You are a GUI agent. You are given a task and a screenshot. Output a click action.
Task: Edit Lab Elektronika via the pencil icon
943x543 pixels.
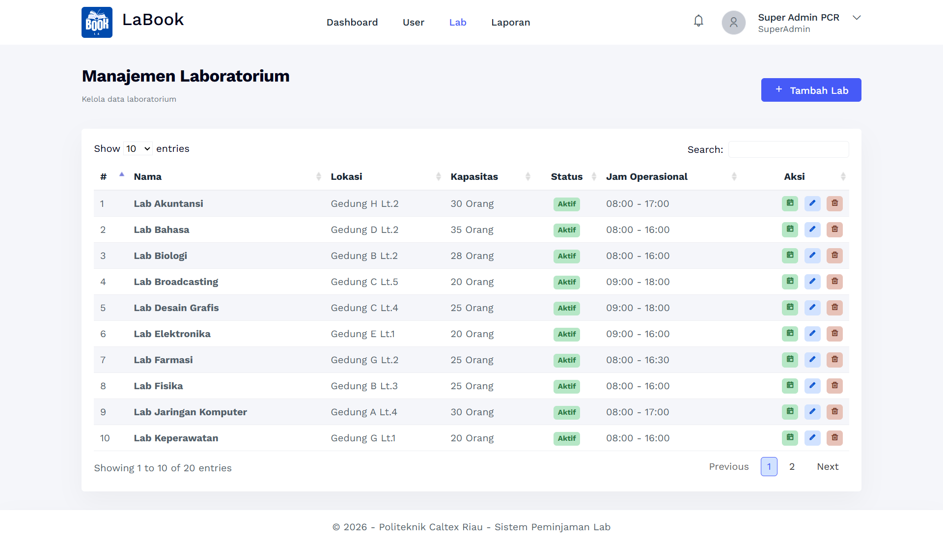tap(812, 334)
